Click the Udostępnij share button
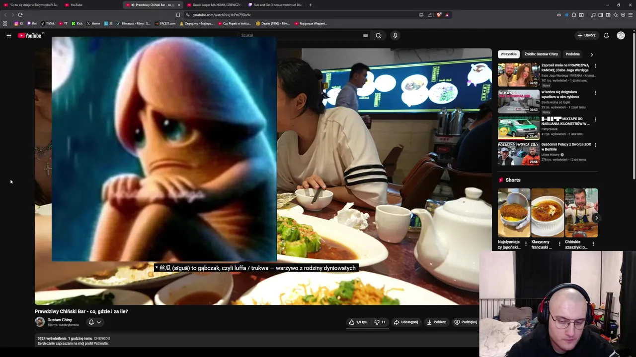This screenshot has height=357, width=636. point(406,322)
